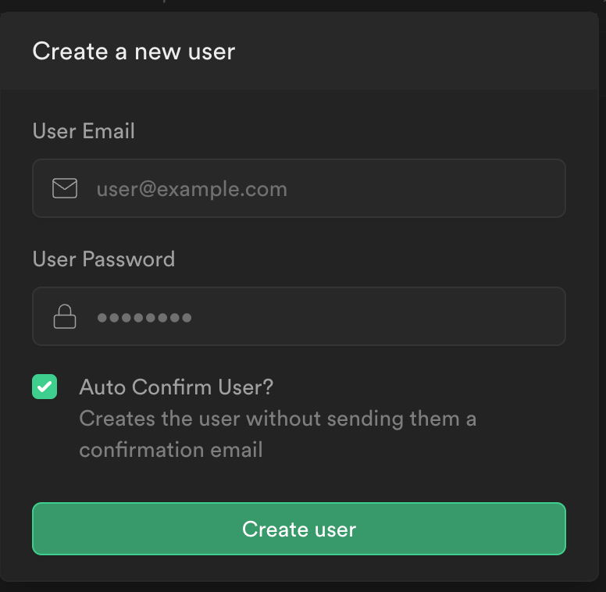Click the dialog header bar beside title
The height and width of the screenshot is (592, 606).
point(422,52)
